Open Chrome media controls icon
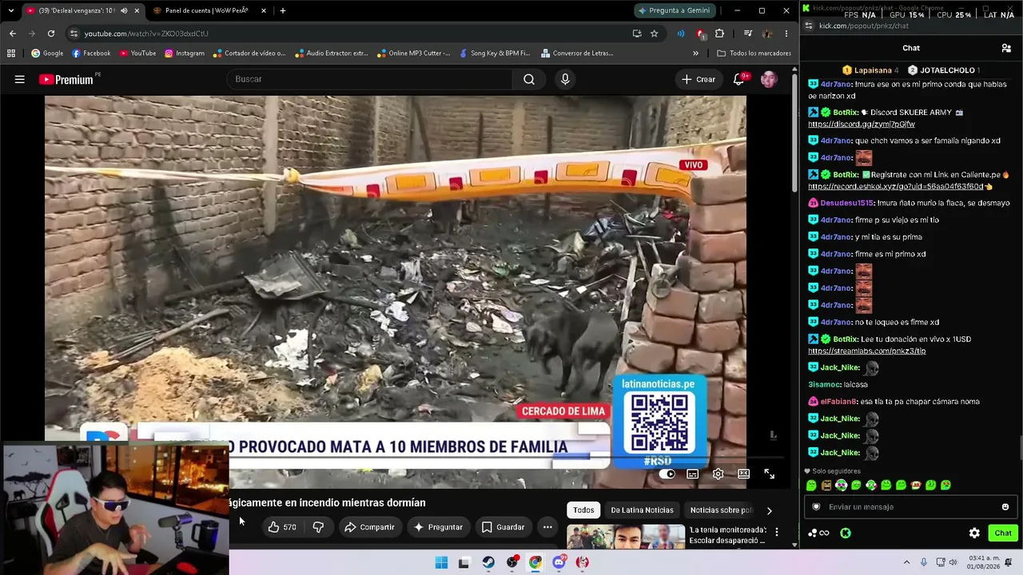 (748, 34)
